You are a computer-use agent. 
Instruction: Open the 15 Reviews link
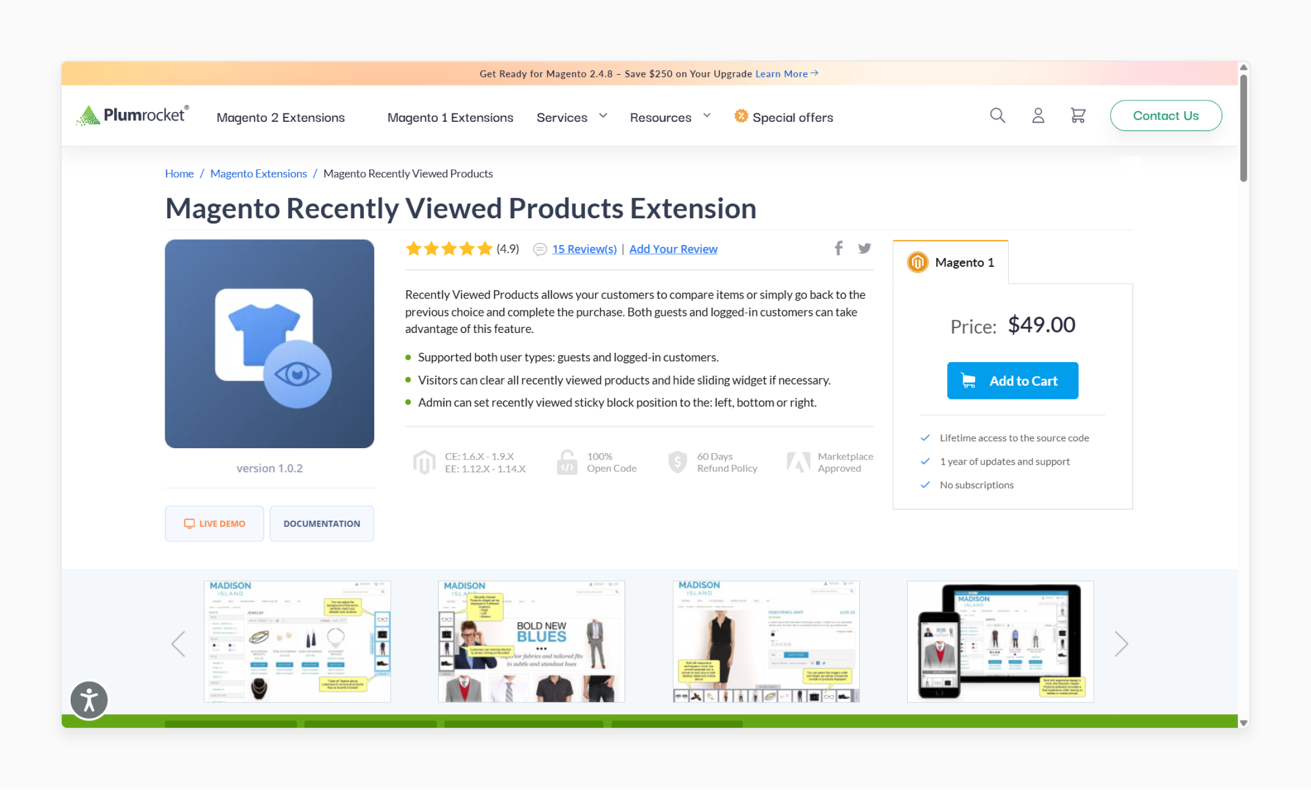click(x=584, y=249)
